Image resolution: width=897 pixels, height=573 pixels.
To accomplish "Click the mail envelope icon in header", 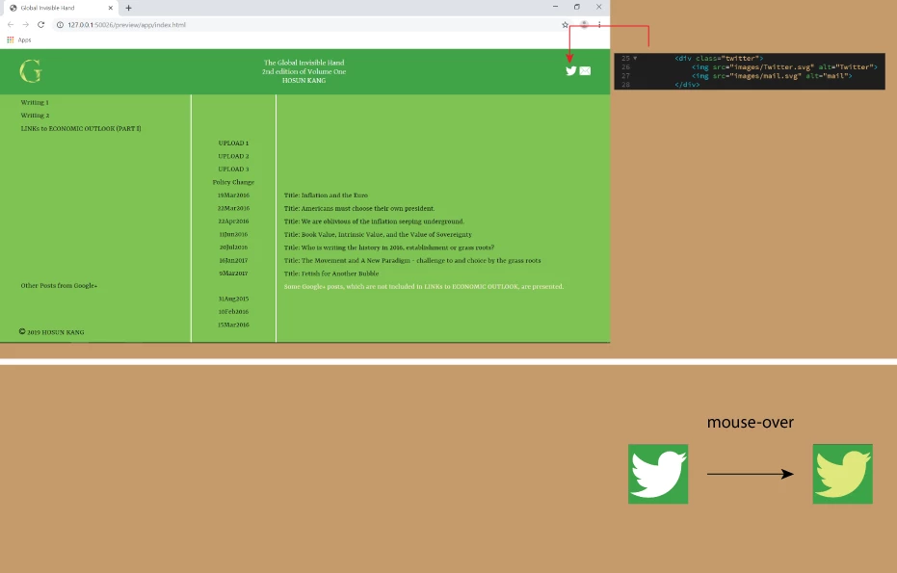I will coord(585,71).
